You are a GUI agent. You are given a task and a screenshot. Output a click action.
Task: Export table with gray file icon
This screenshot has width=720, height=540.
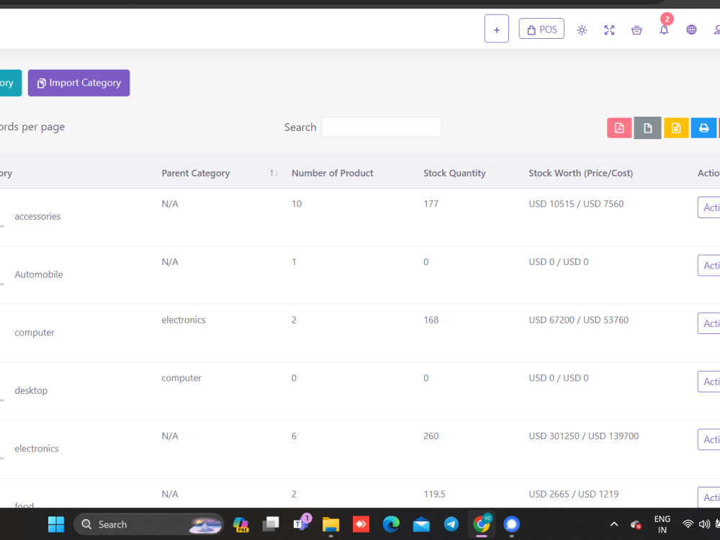647,127
